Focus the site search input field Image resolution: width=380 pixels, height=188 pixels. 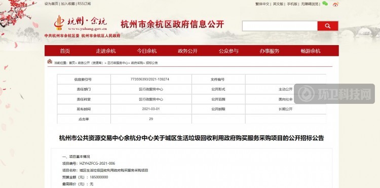pyautogui.click(x=280, y=26)
